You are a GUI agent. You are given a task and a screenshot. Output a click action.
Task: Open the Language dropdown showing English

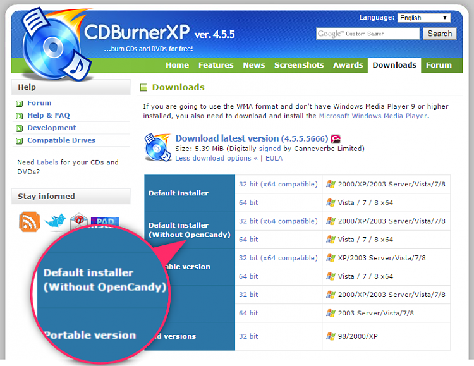[424, 18]
